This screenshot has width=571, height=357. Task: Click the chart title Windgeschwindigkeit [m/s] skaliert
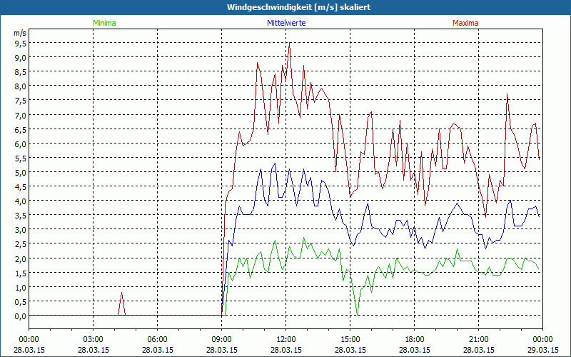point(298,7)
